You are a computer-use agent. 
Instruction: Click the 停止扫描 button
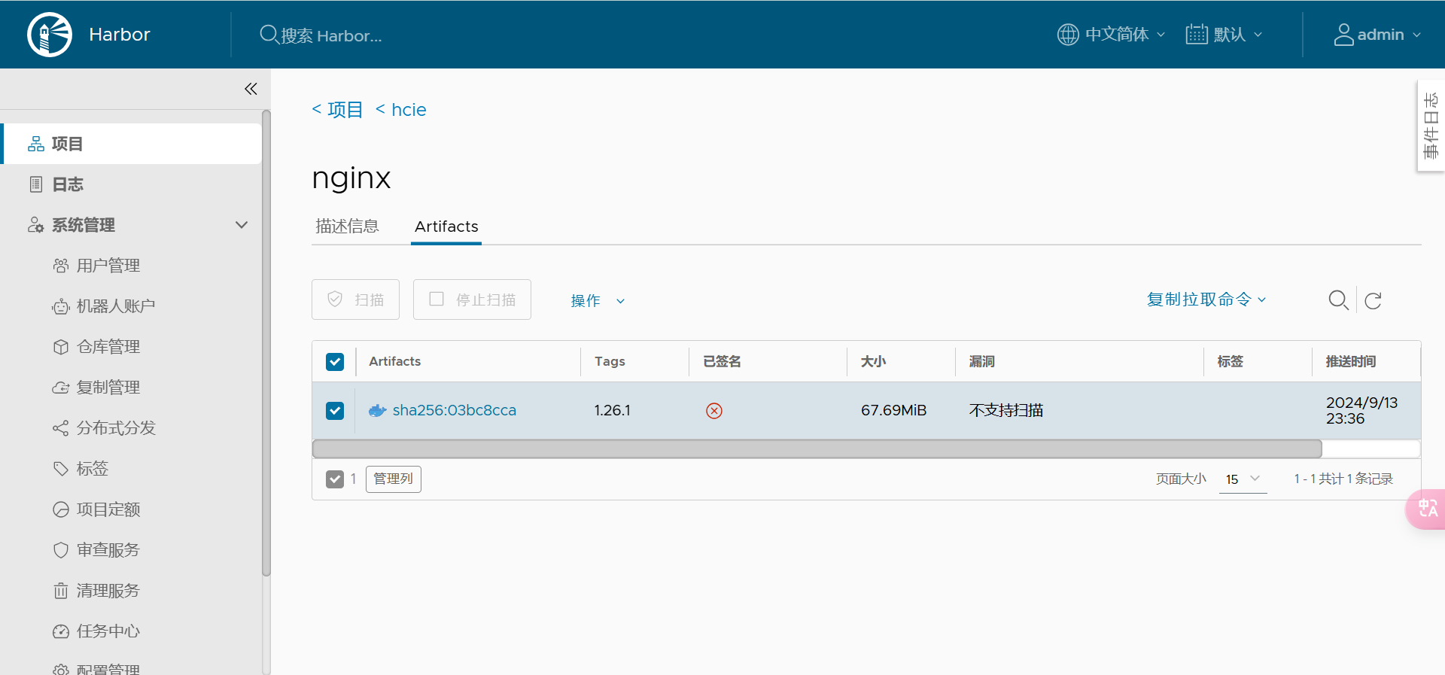tap(472, 299)
